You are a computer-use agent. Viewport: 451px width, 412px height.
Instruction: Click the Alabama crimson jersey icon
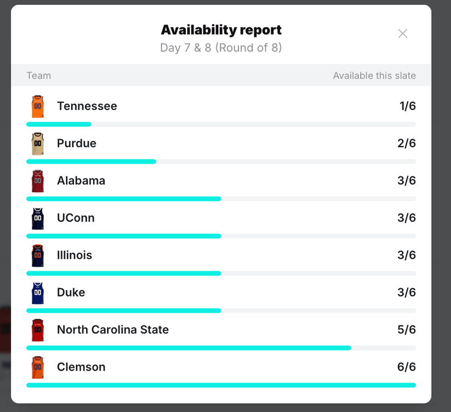coord(38,181)
